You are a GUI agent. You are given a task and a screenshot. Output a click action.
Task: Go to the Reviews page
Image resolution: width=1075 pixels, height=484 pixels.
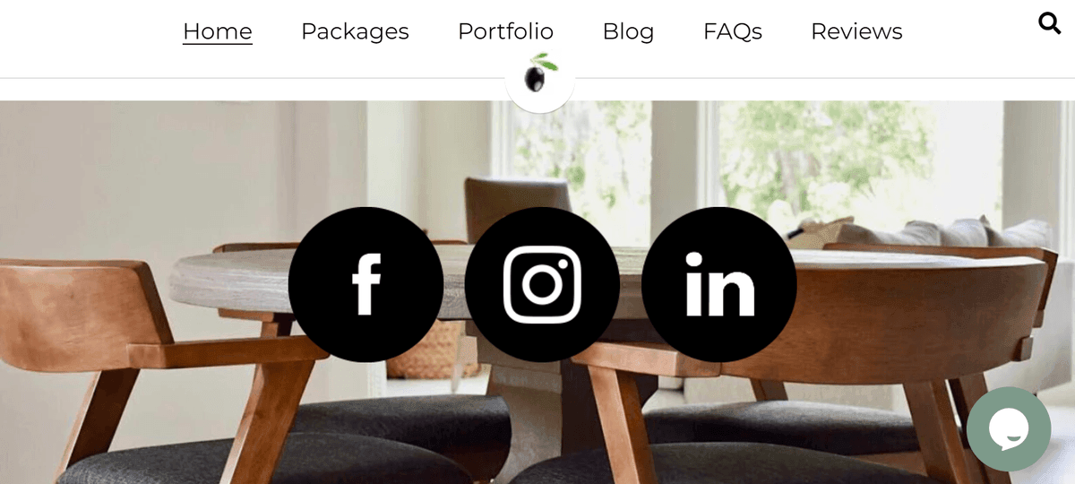(x=856, y=31)
